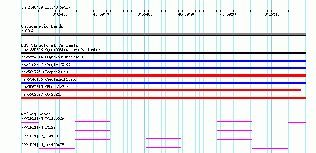Screen dimensions: 316x153
Task: Click the 2p16.3 band label
Action: tap(28, 30)
